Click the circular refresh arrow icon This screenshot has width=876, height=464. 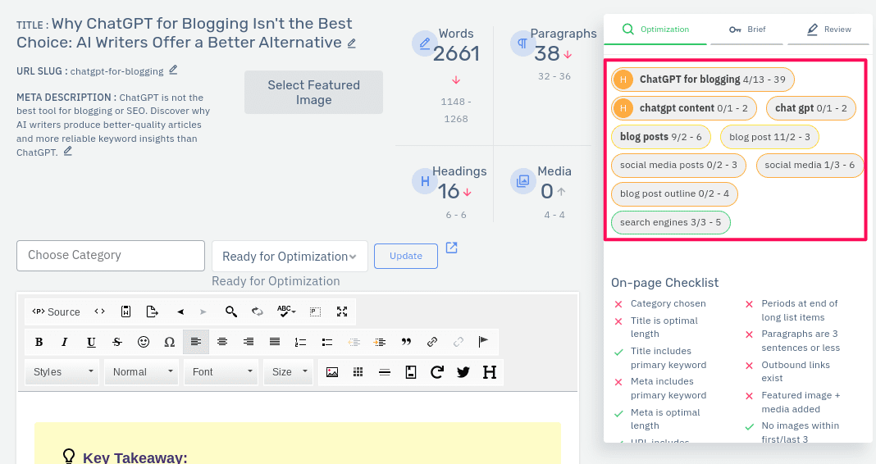(437, 372)
